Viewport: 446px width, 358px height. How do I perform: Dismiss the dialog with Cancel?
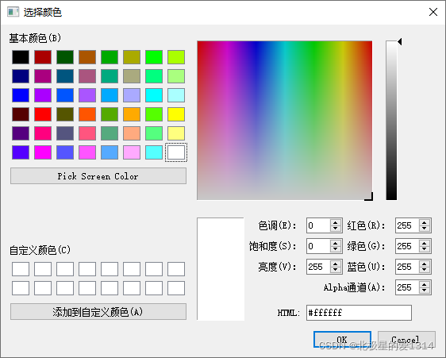point(406,339)
